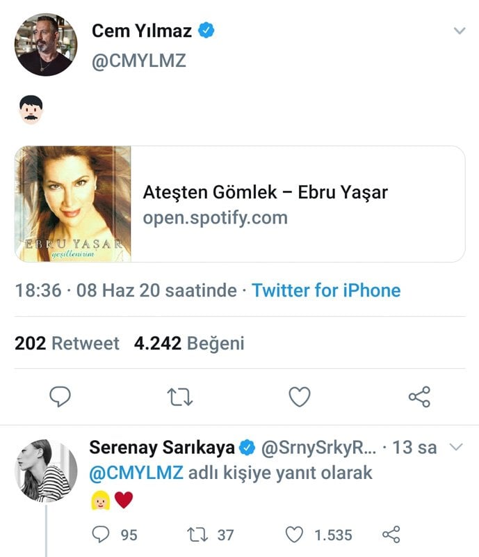Open Serenay Sarıkaya's display name
Screen dimensions: 479x557
point(163,448)
